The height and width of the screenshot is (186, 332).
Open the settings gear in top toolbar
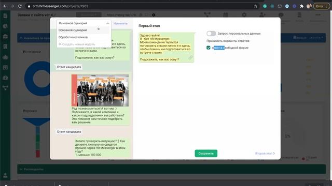pos(244,15)
